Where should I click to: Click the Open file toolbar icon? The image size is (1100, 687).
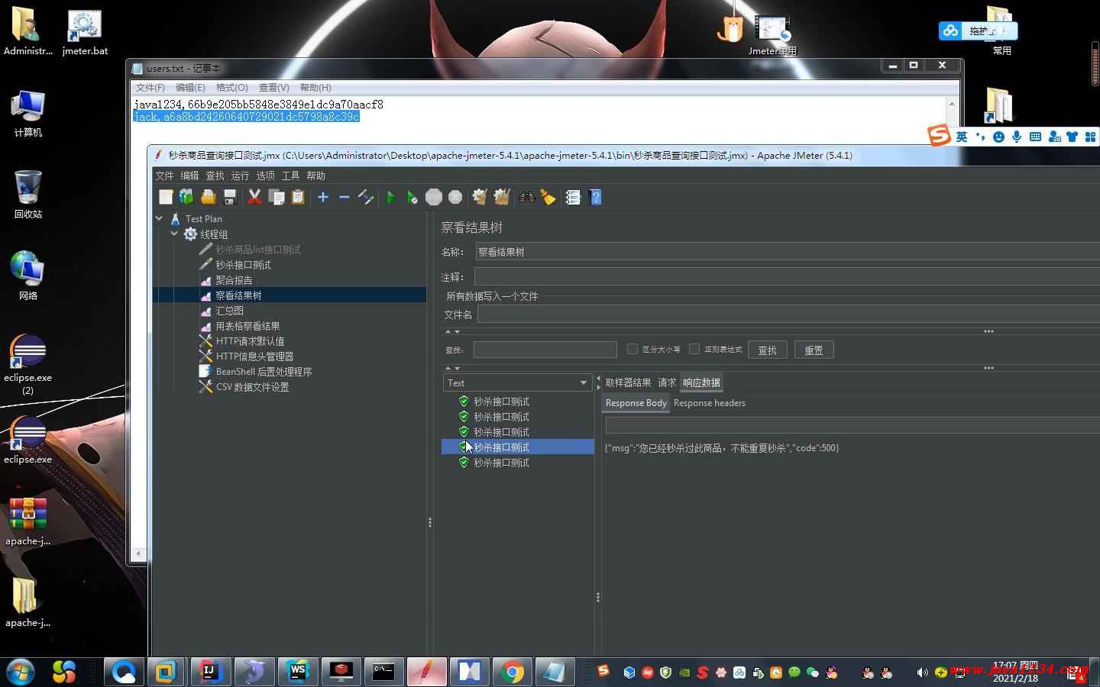pyautogui.click(x=208, y=197)
